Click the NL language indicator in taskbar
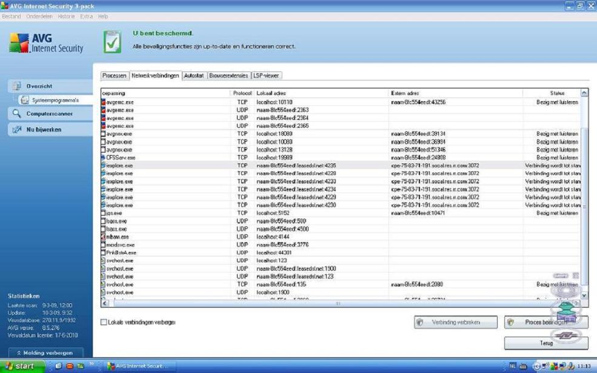597x373 pixels. (x=513, y=366)
